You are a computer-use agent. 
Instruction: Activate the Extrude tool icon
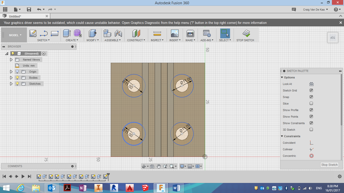tap(67, 33)
